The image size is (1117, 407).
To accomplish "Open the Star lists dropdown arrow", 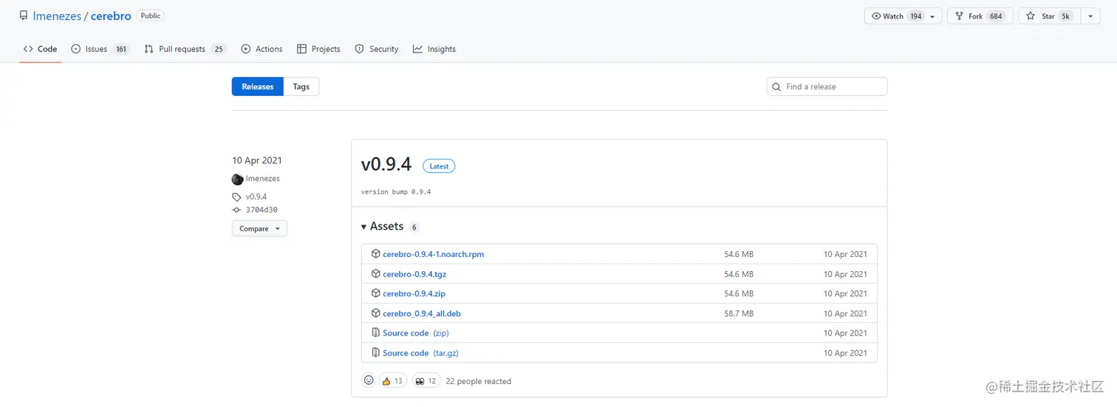I will [x=1090, y=16].
